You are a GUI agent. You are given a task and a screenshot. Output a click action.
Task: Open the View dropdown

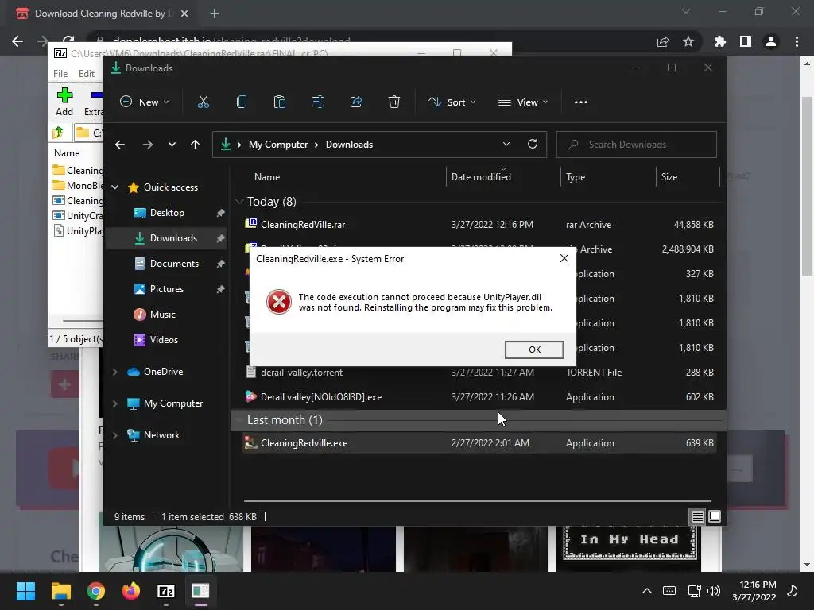pyautogui.click(x=523, y=102)
